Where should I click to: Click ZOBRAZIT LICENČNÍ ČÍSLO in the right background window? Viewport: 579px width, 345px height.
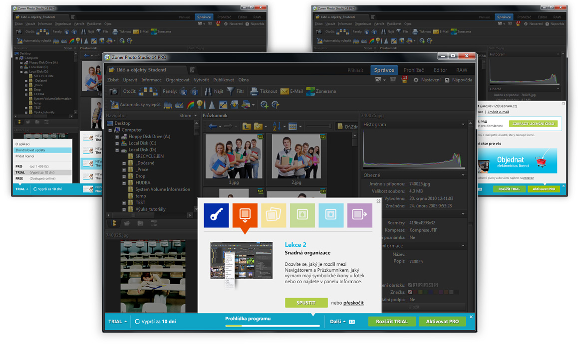coord(533,124)
